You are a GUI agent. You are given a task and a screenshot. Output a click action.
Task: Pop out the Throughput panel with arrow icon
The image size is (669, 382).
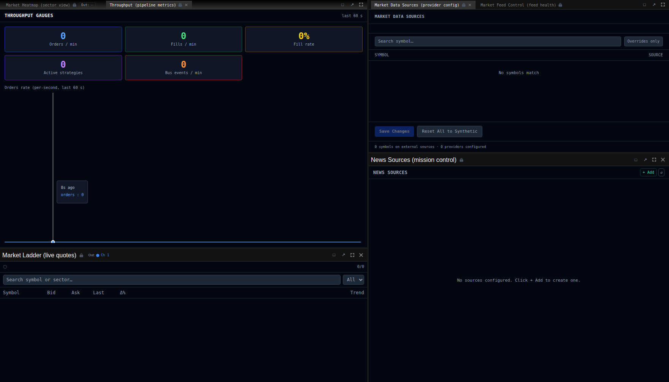point(352,5)
